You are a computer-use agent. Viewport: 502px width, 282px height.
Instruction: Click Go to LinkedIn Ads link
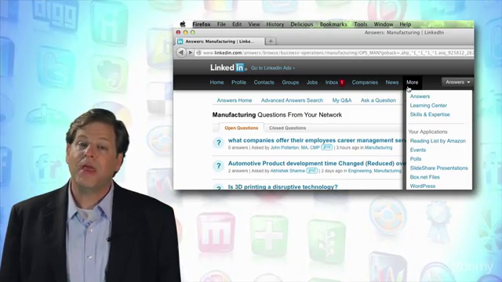(x=273, y=68)
